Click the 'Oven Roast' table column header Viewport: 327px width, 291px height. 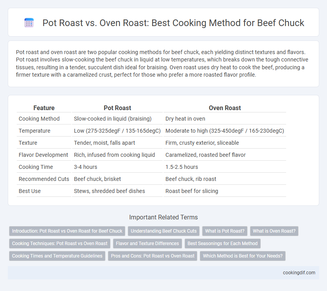(225, 108)
